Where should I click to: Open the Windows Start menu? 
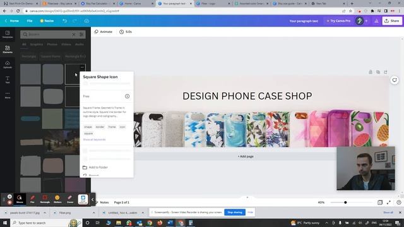pos(5,223)
